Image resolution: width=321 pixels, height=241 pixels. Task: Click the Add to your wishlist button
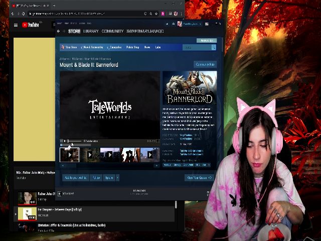point(76,178)
